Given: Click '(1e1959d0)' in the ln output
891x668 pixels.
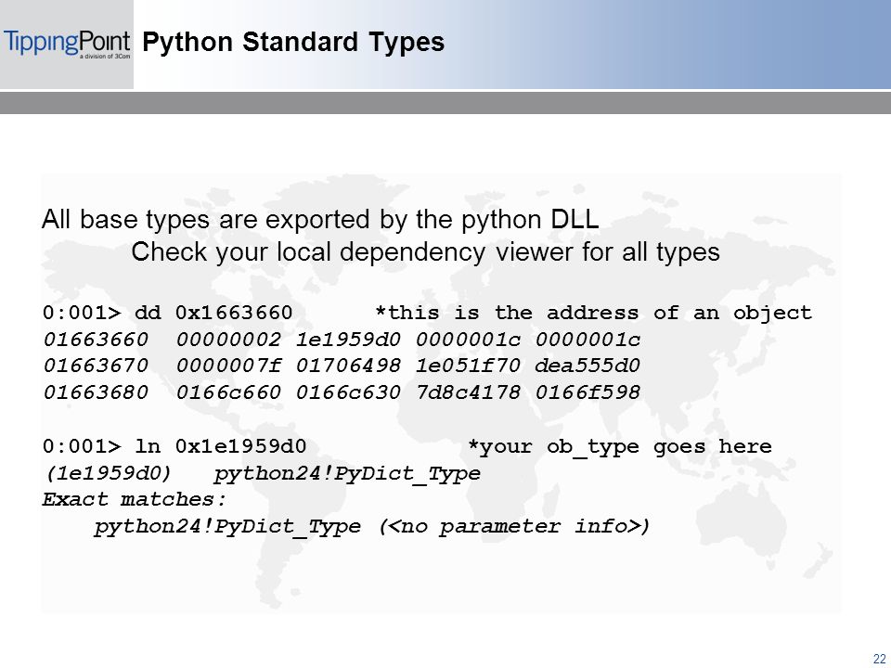Looking at the screenshot, I should (x=107, y=473).
